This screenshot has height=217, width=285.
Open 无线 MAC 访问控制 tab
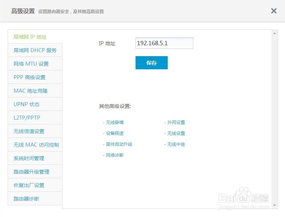click(35, 145)
